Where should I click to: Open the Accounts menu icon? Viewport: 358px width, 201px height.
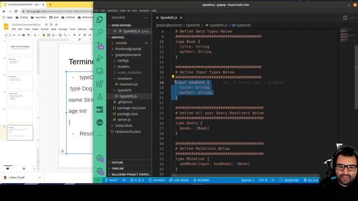click(100, 158)
